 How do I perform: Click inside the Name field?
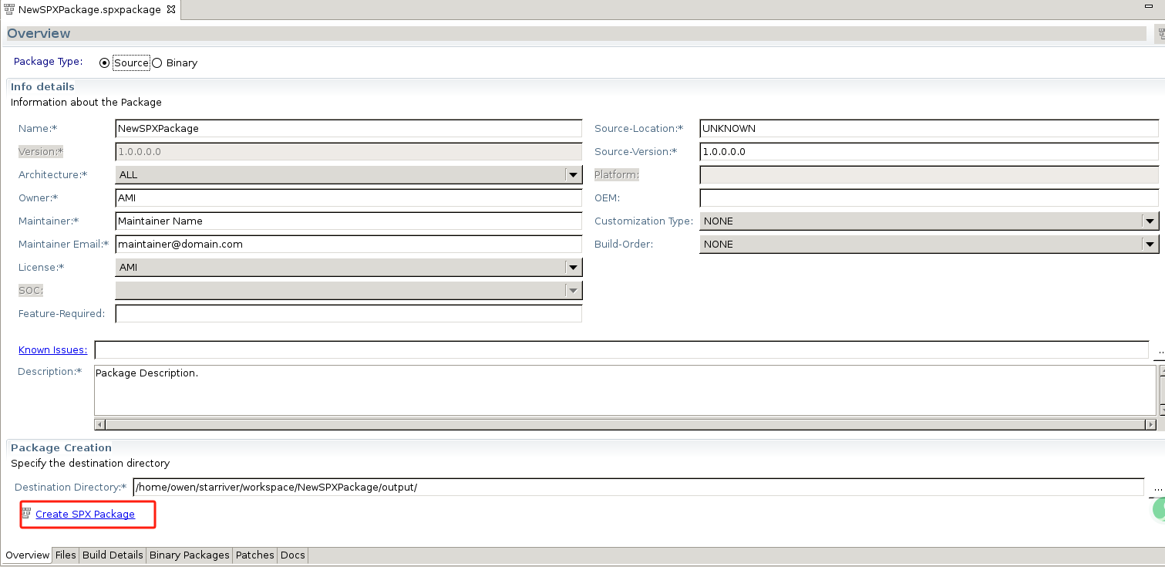tap(347, 128)
